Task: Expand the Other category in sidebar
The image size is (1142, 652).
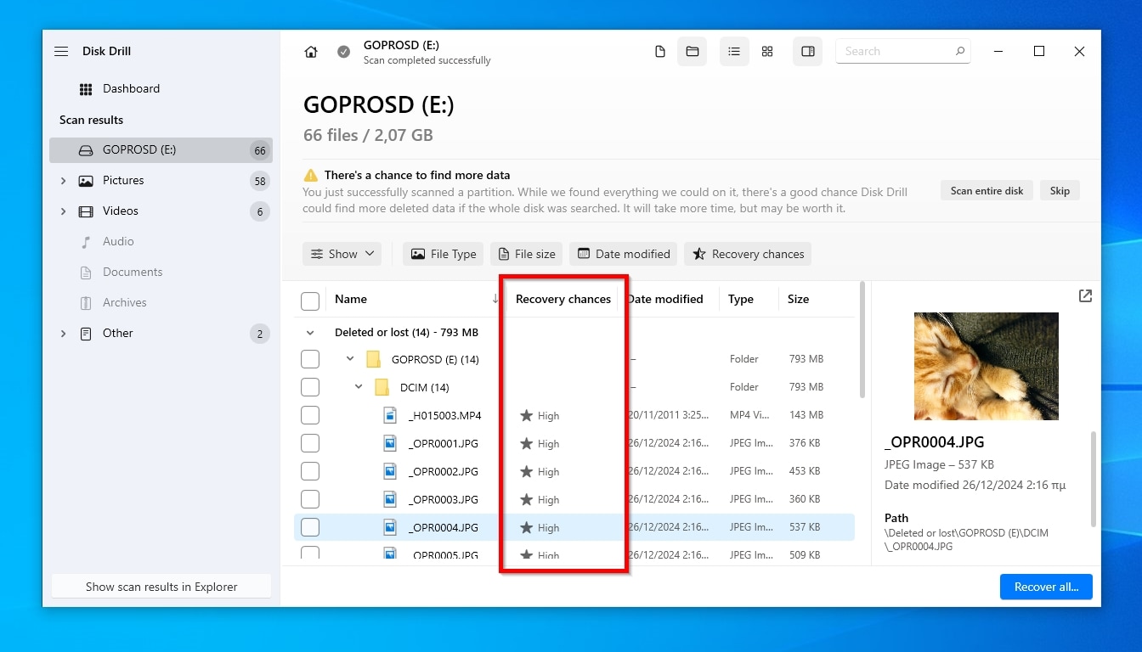Action: tap(63, 334)
